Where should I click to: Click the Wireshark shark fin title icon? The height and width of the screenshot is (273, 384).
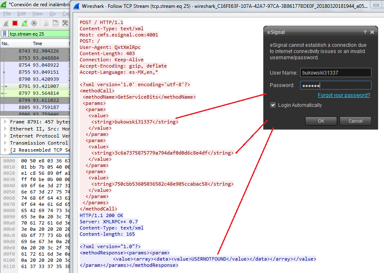click(x=3, y=5)
